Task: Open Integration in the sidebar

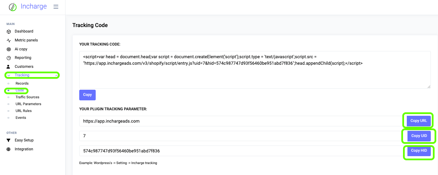Action: pyautogui.click(x=24, y=149)
